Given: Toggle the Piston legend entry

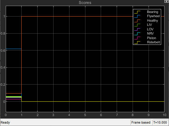Looking at the screenshot, I should (x=152, y=38).
